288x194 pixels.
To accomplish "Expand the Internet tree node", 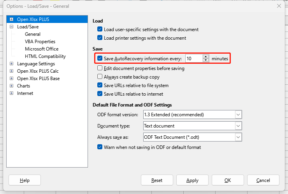I will click(12, 93).
